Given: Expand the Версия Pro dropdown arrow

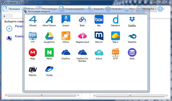Looking at the screenshot, I should (156, 9).
